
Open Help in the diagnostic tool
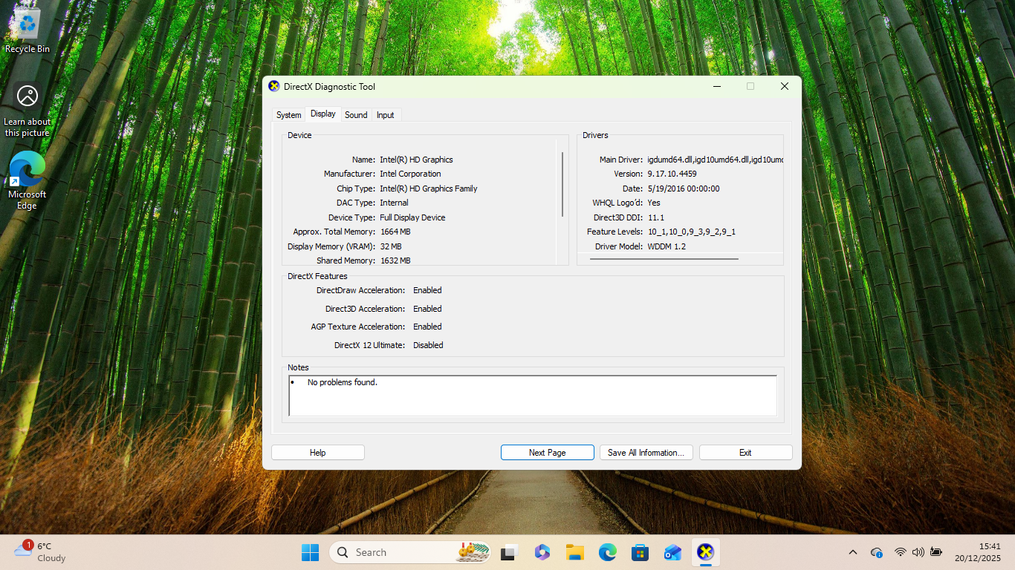[x=317, y=452]
